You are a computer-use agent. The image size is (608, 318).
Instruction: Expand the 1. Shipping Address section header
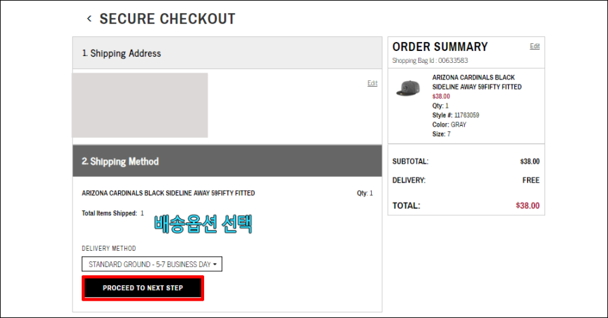tap(227, 53)
